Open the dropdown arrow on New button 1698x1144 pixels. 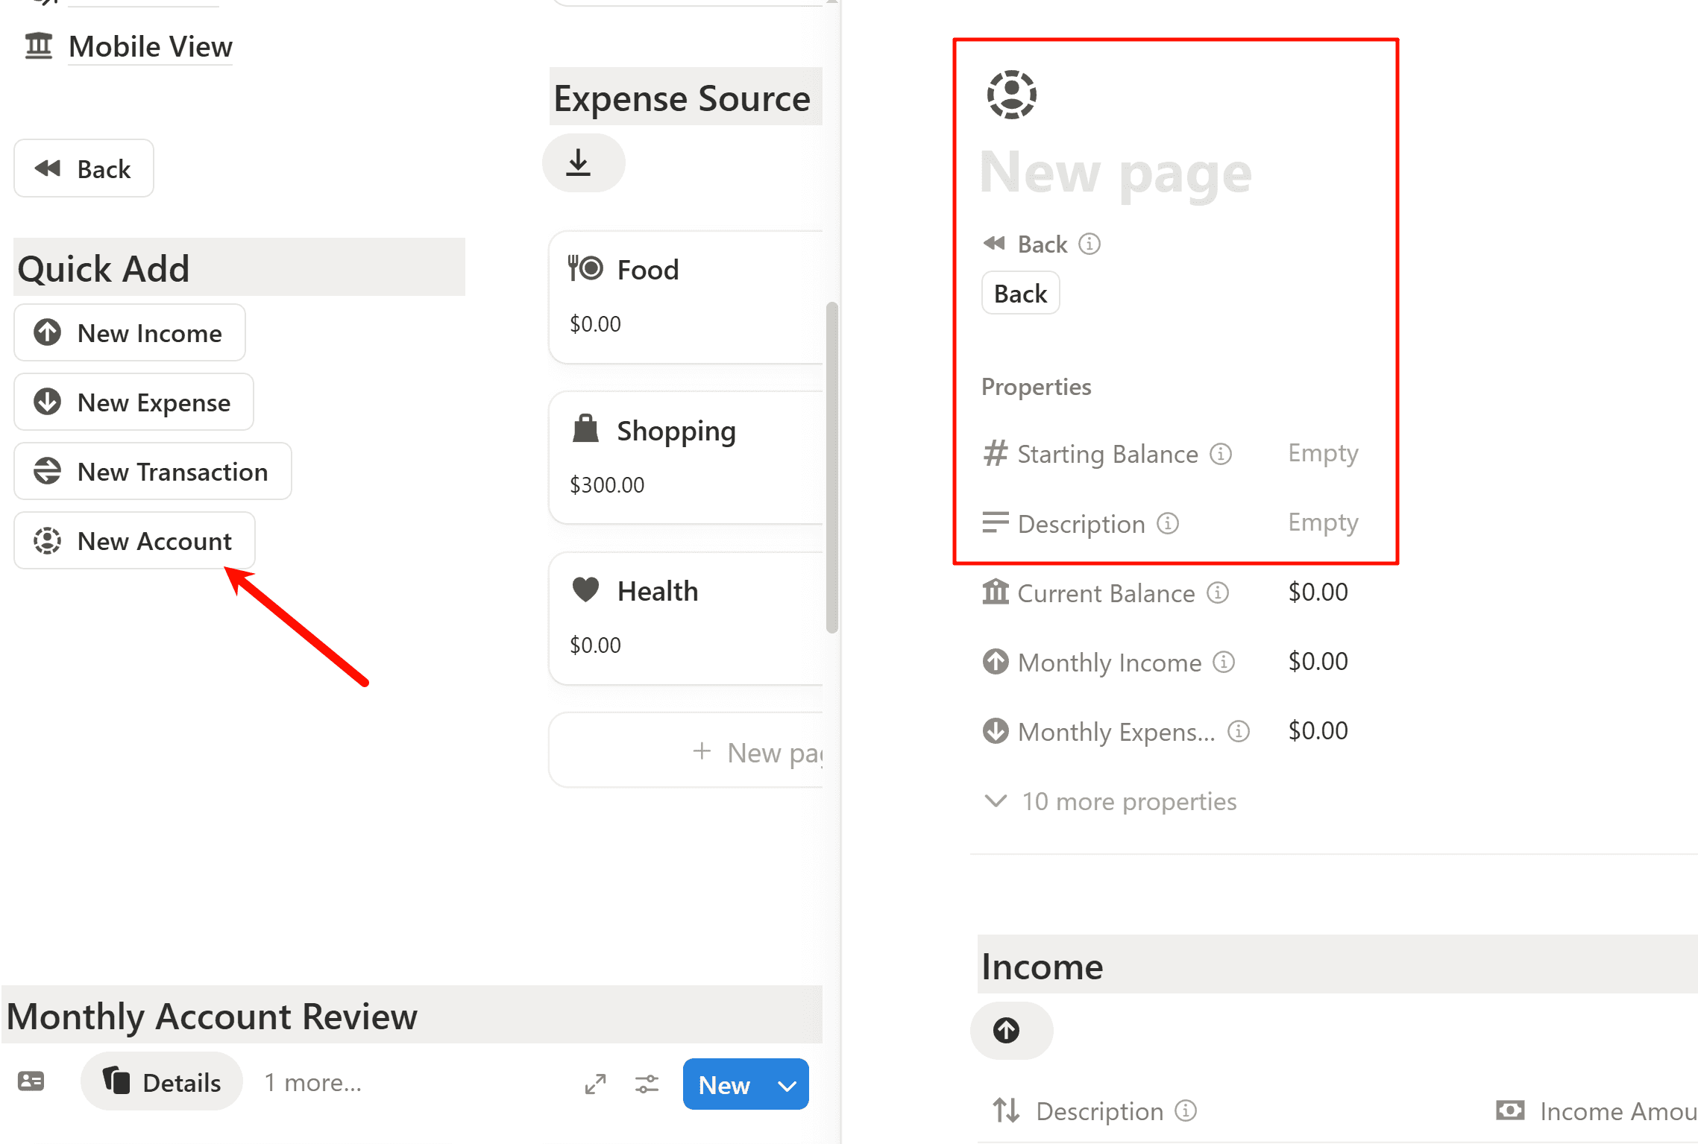point(787,1086)
